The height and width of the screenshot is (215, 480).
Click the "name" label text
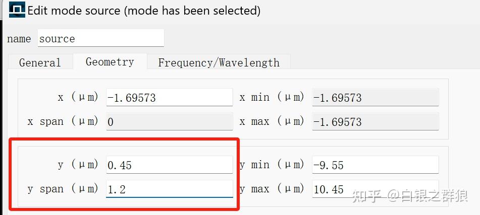click(x=19, y=39)
